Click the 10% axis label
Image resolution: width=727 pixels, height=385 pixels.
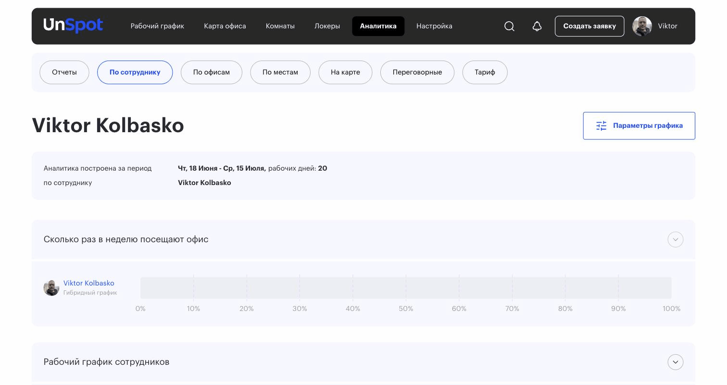pyautogui.click(x=193, y=309)
